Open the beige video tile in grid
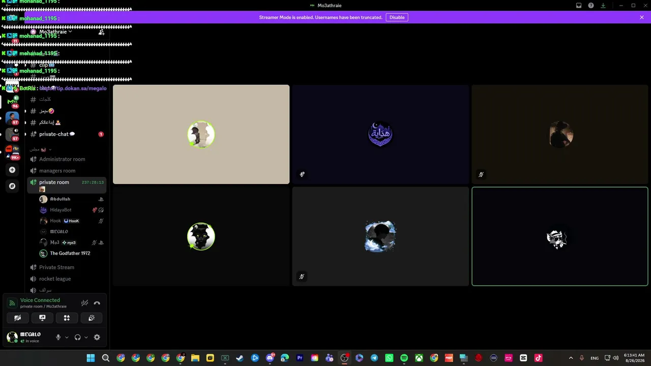 click(x=201, y=134)
